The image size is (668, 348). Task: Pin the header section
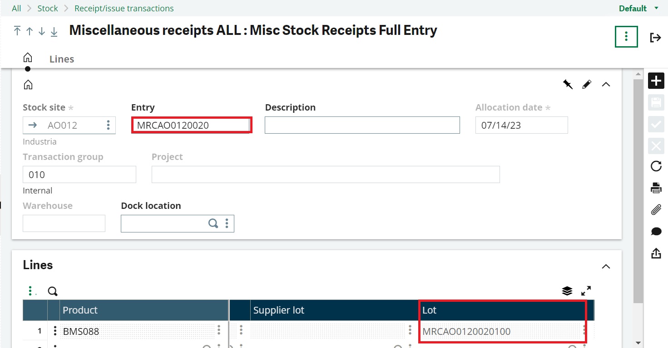tap(568, 84)
